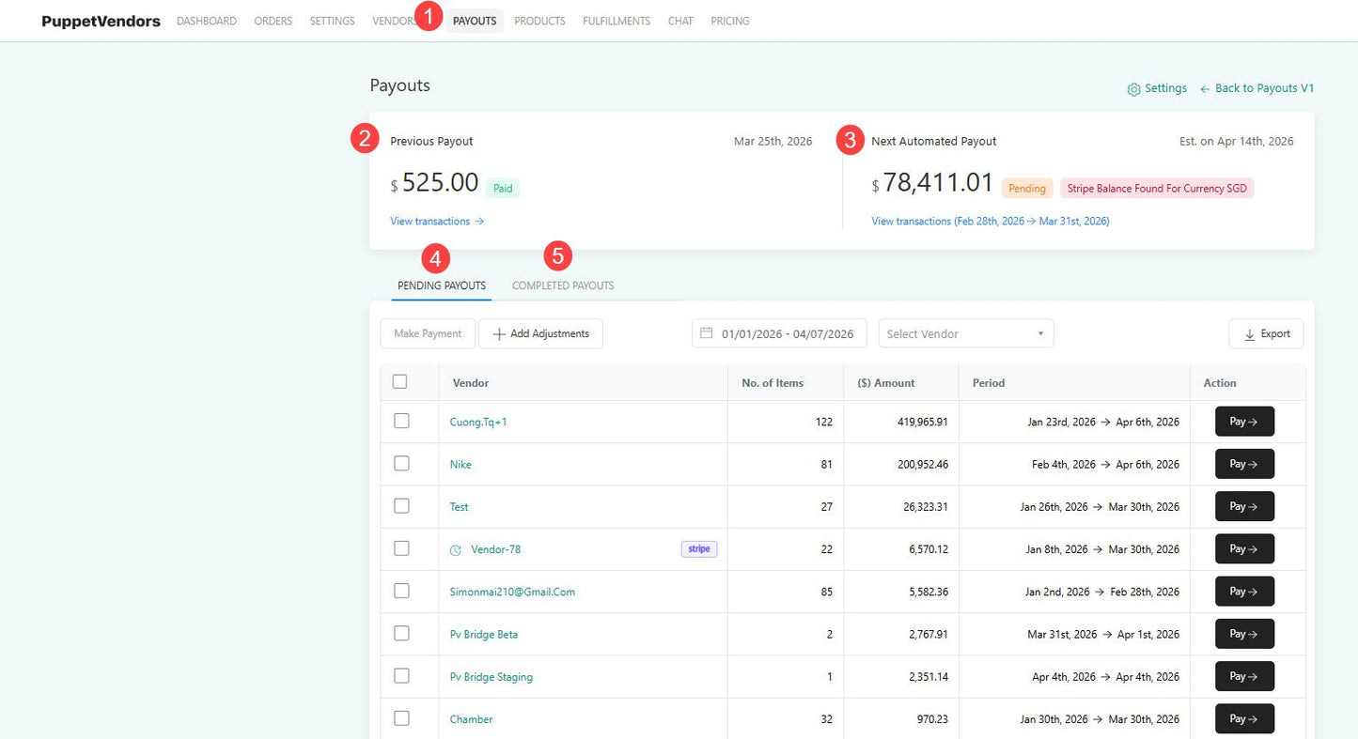Click the PuppetVendors logo
The height and width of the screenshot is (739, 1358).
tap(101, 21)
